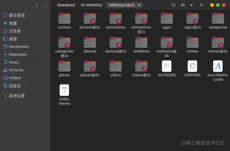Open 最近使用 in the sidebar
The image size is (230, 151).
point(14,15)
